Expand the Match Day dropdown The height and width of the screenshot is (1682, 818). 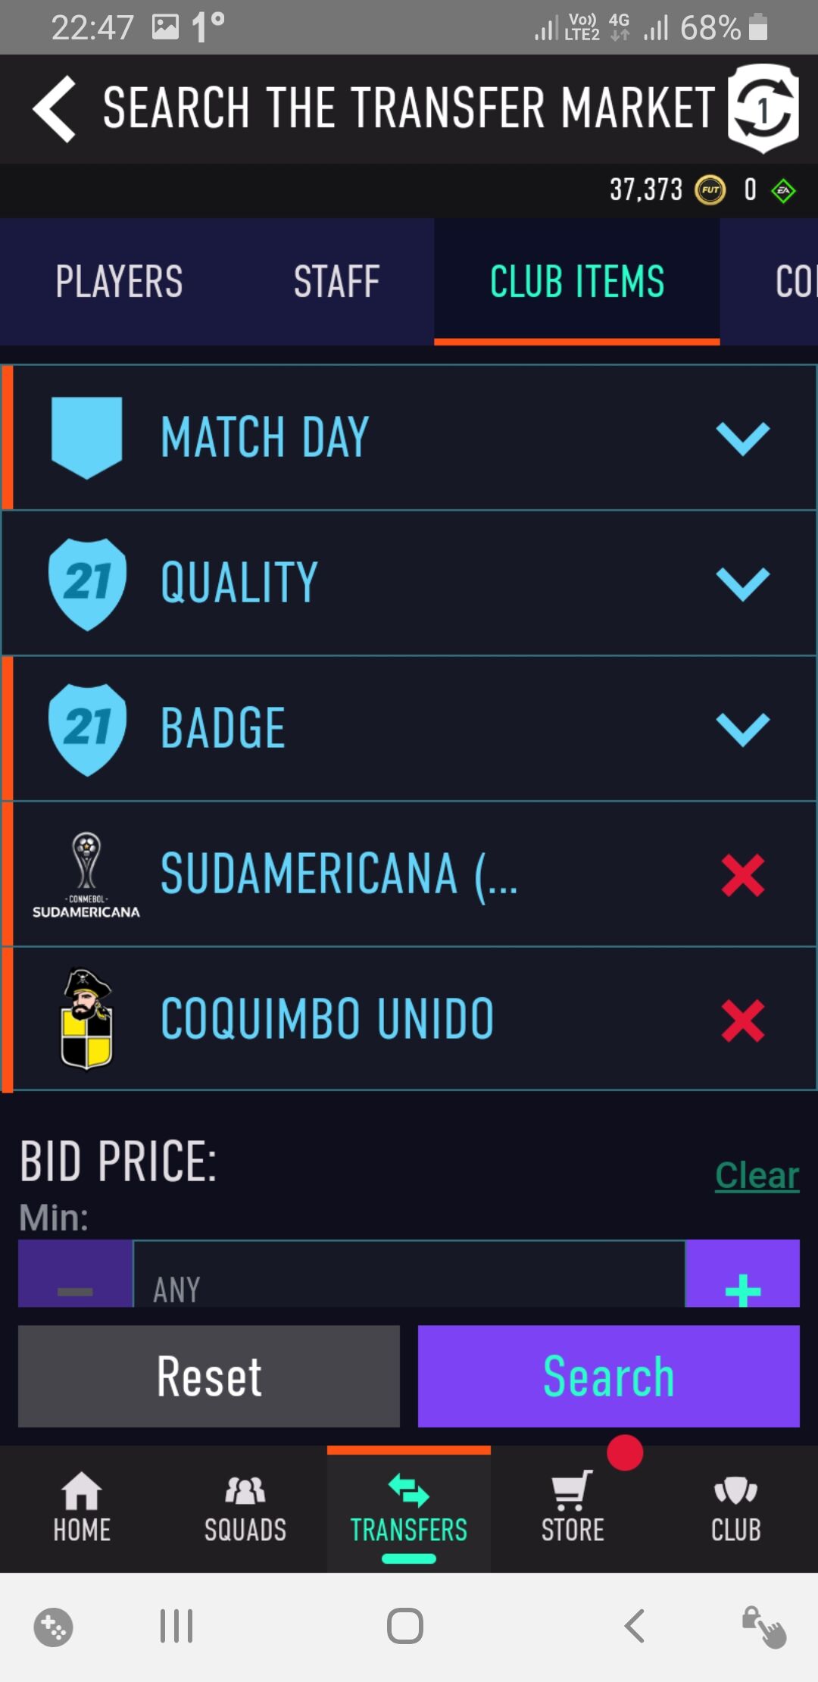742,438
